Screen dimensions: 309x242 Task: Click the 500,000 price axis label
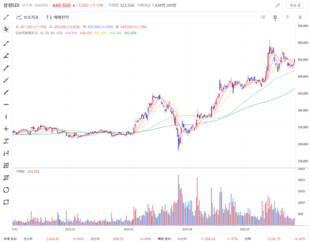coord(303,43)
